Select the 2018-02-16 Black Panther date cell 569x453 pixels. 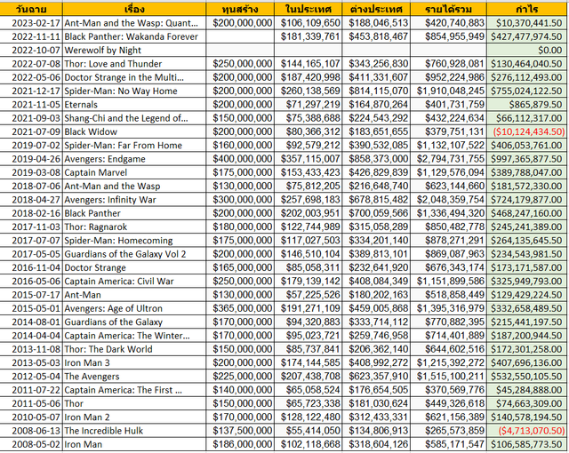[x=31, y=213]
